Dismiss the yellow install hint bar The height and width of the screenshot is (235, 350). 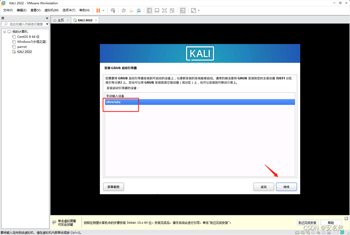click(346, 218)
